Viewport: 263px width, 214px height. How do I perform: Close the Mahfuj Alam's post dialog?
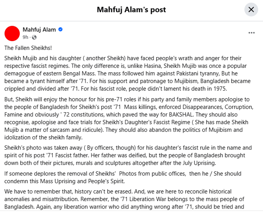251,9
